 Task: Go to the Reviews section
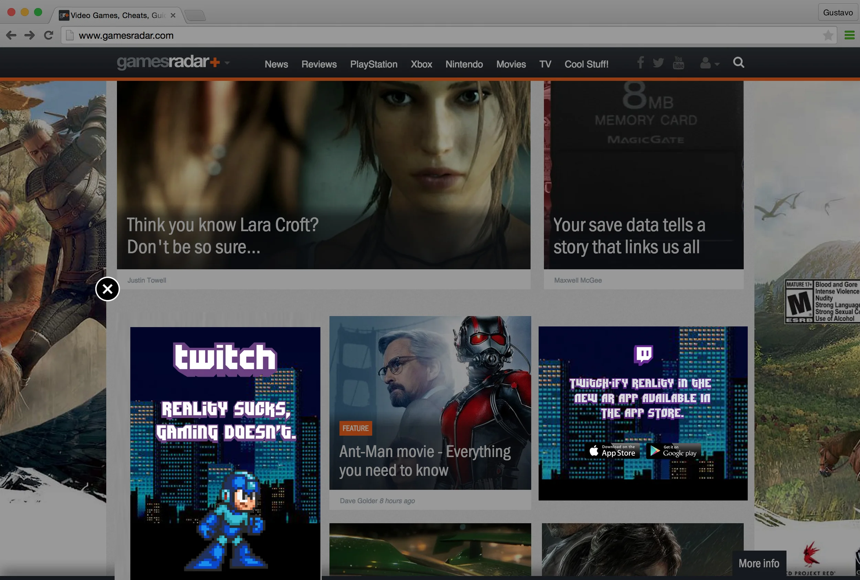[x=319, y=64]
